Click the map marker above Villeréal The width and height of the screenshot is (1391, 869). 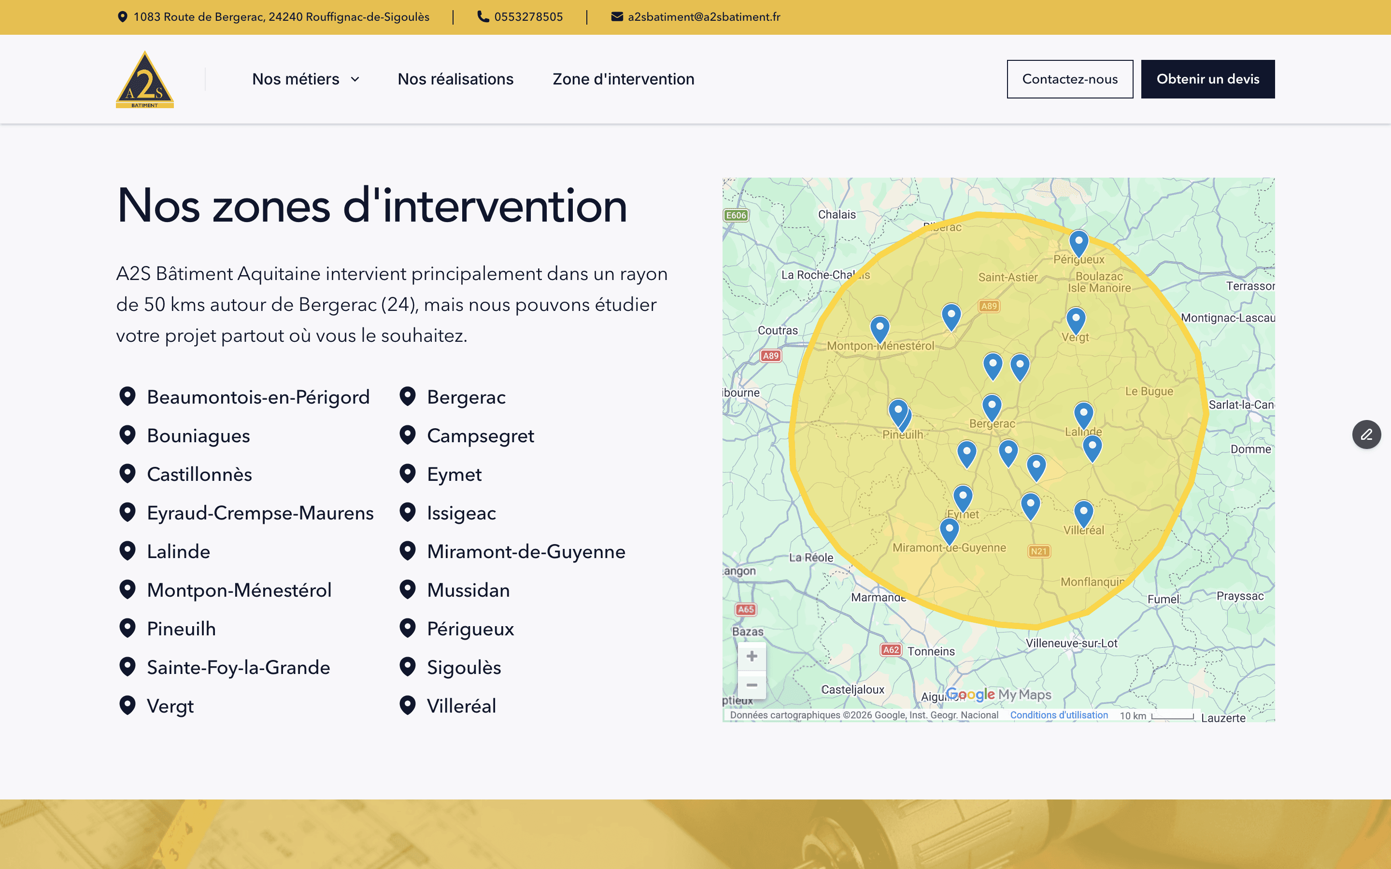pyautogui.click(x=1083, y=513)
